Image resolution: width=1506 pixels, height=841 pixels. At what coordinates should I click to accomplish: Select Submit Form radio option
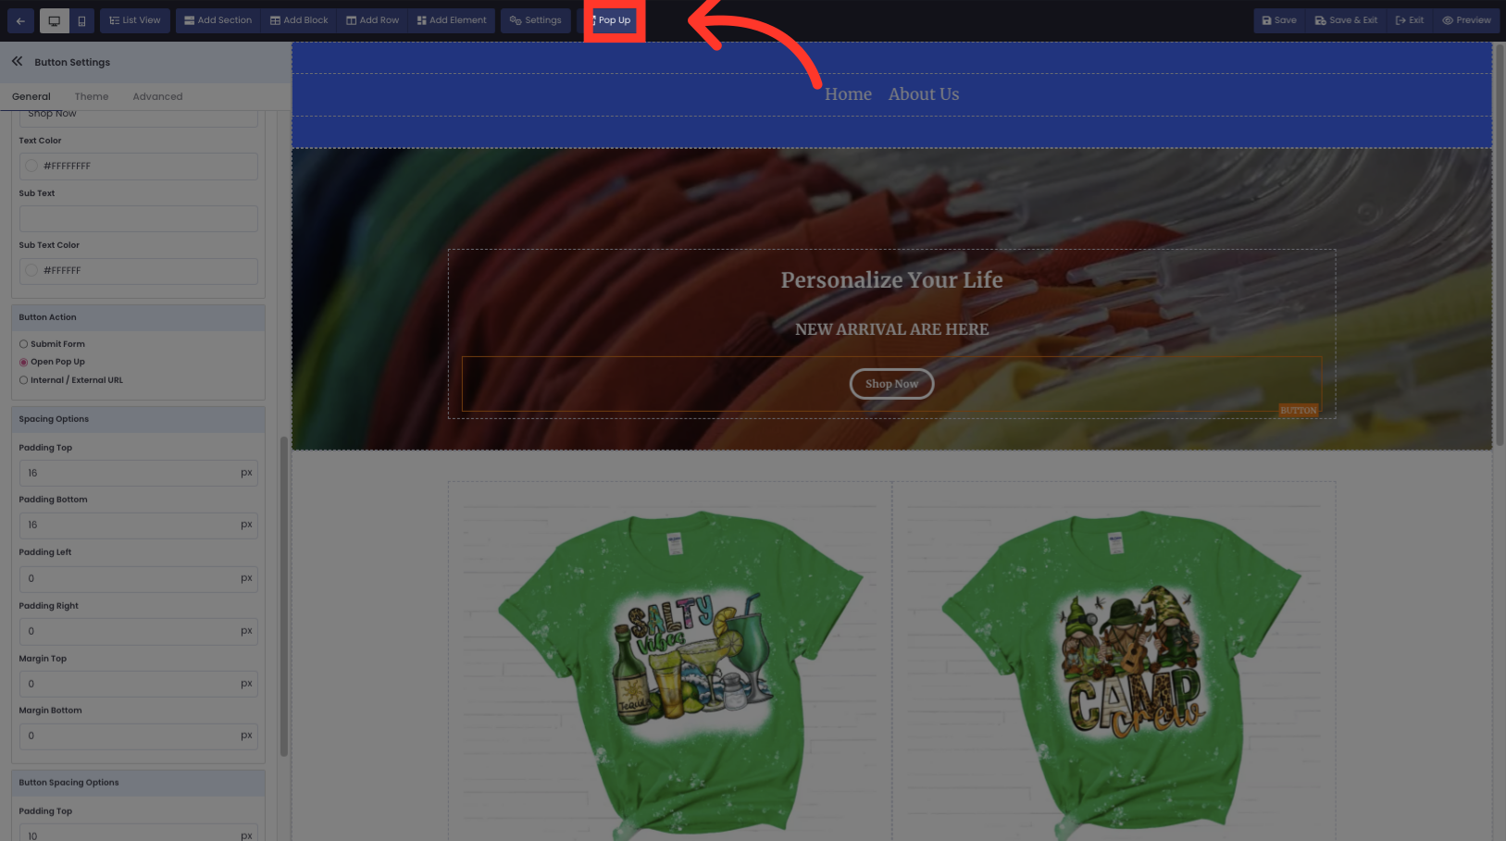pyautogui.click(x=24, y=344)
